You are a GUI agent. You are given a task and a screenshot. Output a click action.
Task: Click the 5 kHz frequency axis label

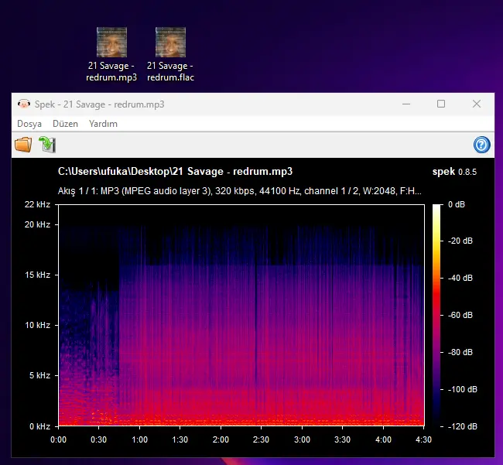pos(39,375)
